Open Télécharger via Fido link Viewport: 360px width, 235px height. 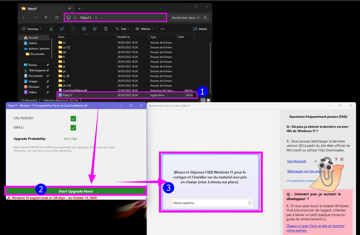point(303,171)
